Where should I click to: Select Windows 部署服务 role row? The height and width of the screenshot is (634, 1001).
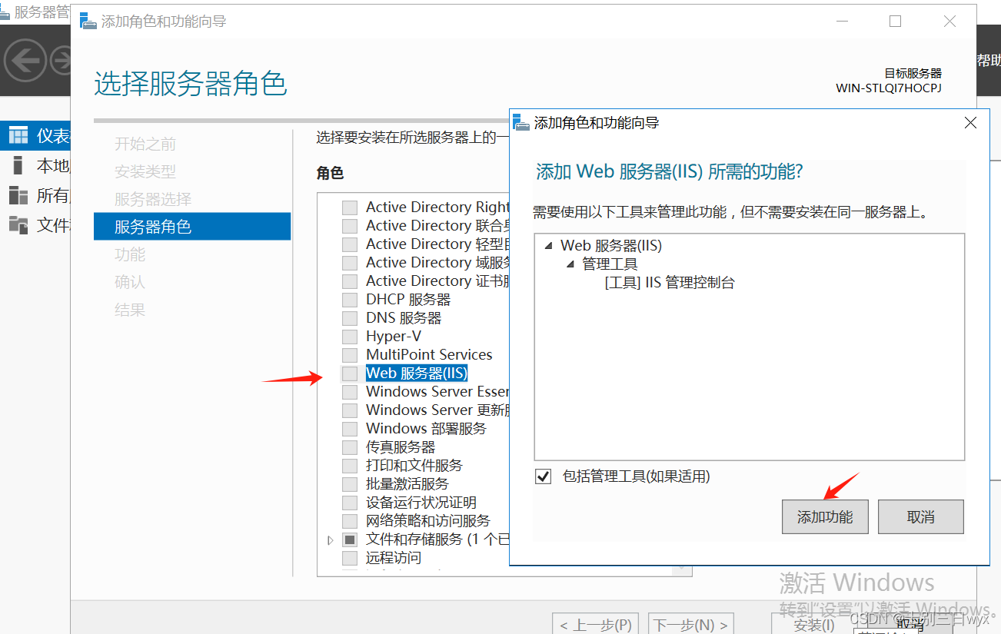pos(426,429)
